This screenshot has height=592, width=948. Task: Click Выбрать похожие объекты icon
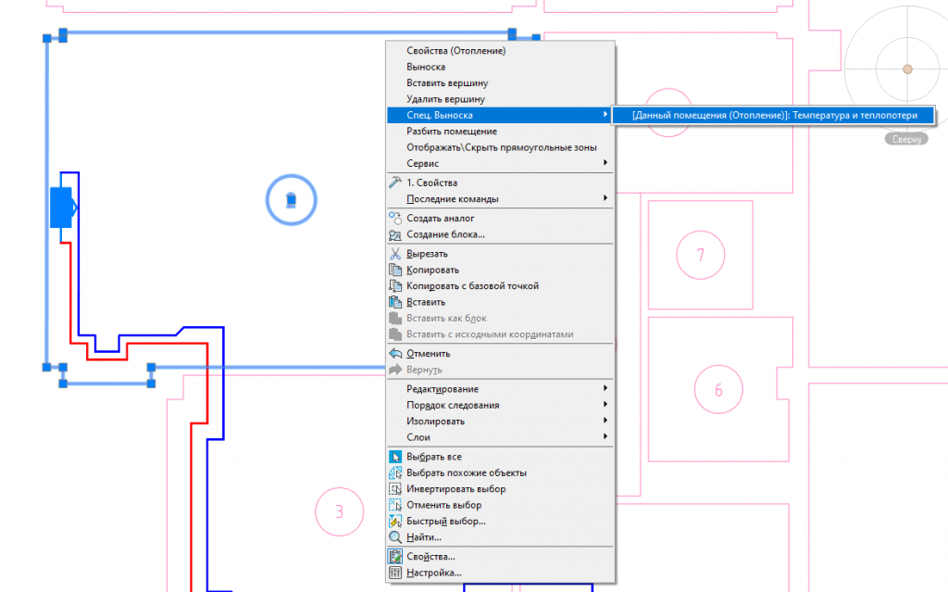click(394, 472)
